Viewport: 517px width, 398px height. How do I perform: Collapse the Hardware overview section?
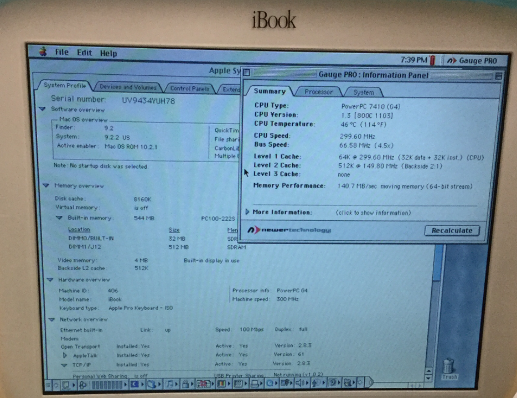point(50,280)
